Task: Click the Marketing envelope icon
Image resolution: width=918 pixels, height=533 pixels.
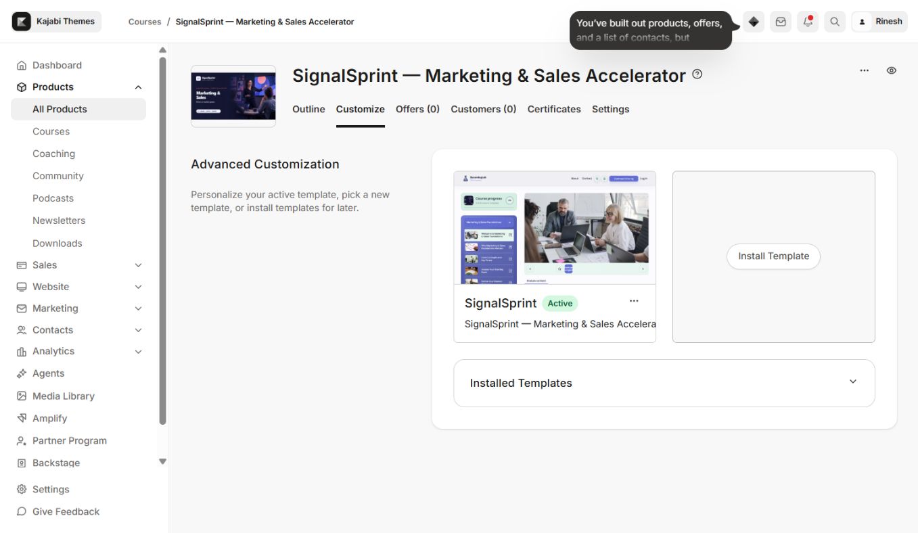Action: (22, 308)
